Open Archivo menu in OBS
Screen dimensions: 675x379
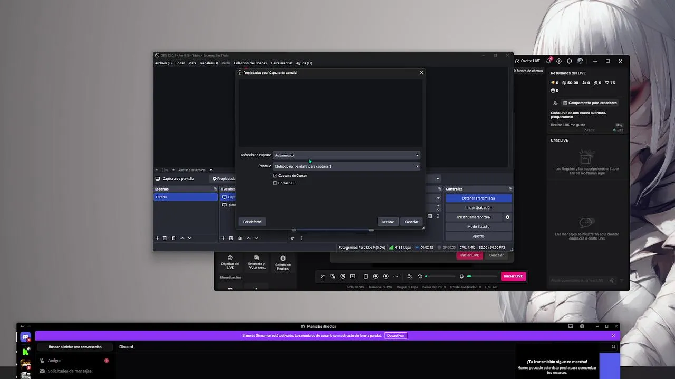[163, 63]
